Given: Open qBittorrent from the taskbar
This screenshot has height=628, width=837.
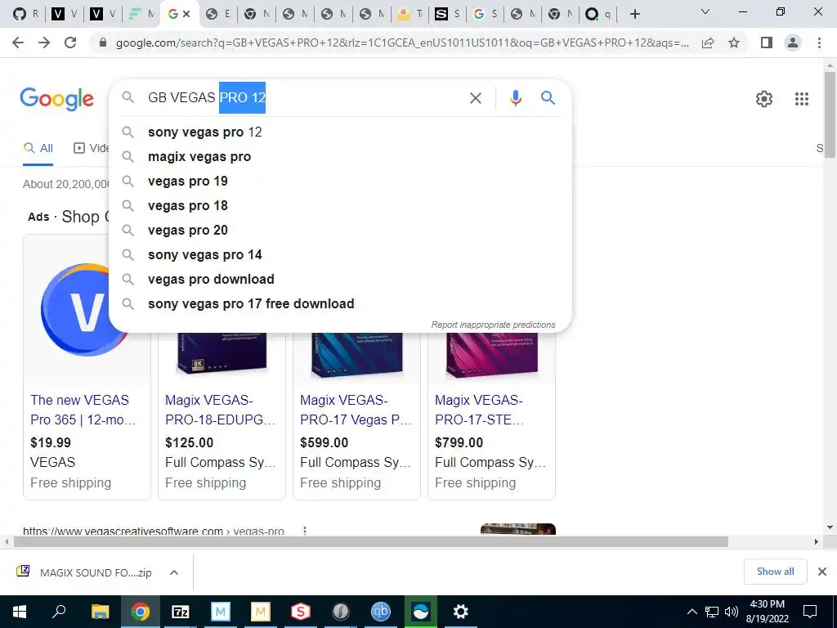Looking at the screenshot, I should coord(381,612).
